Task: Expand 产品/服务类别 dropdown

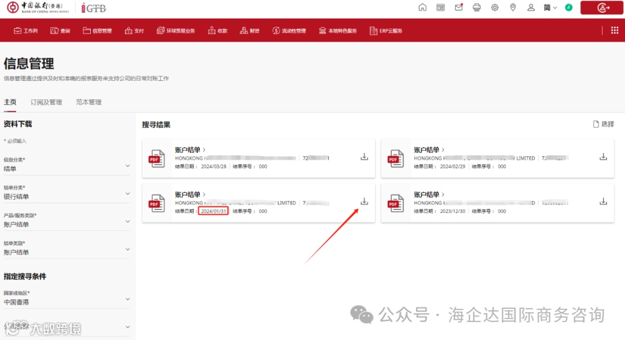Action: pyautogui.click(x=67, y=221)
